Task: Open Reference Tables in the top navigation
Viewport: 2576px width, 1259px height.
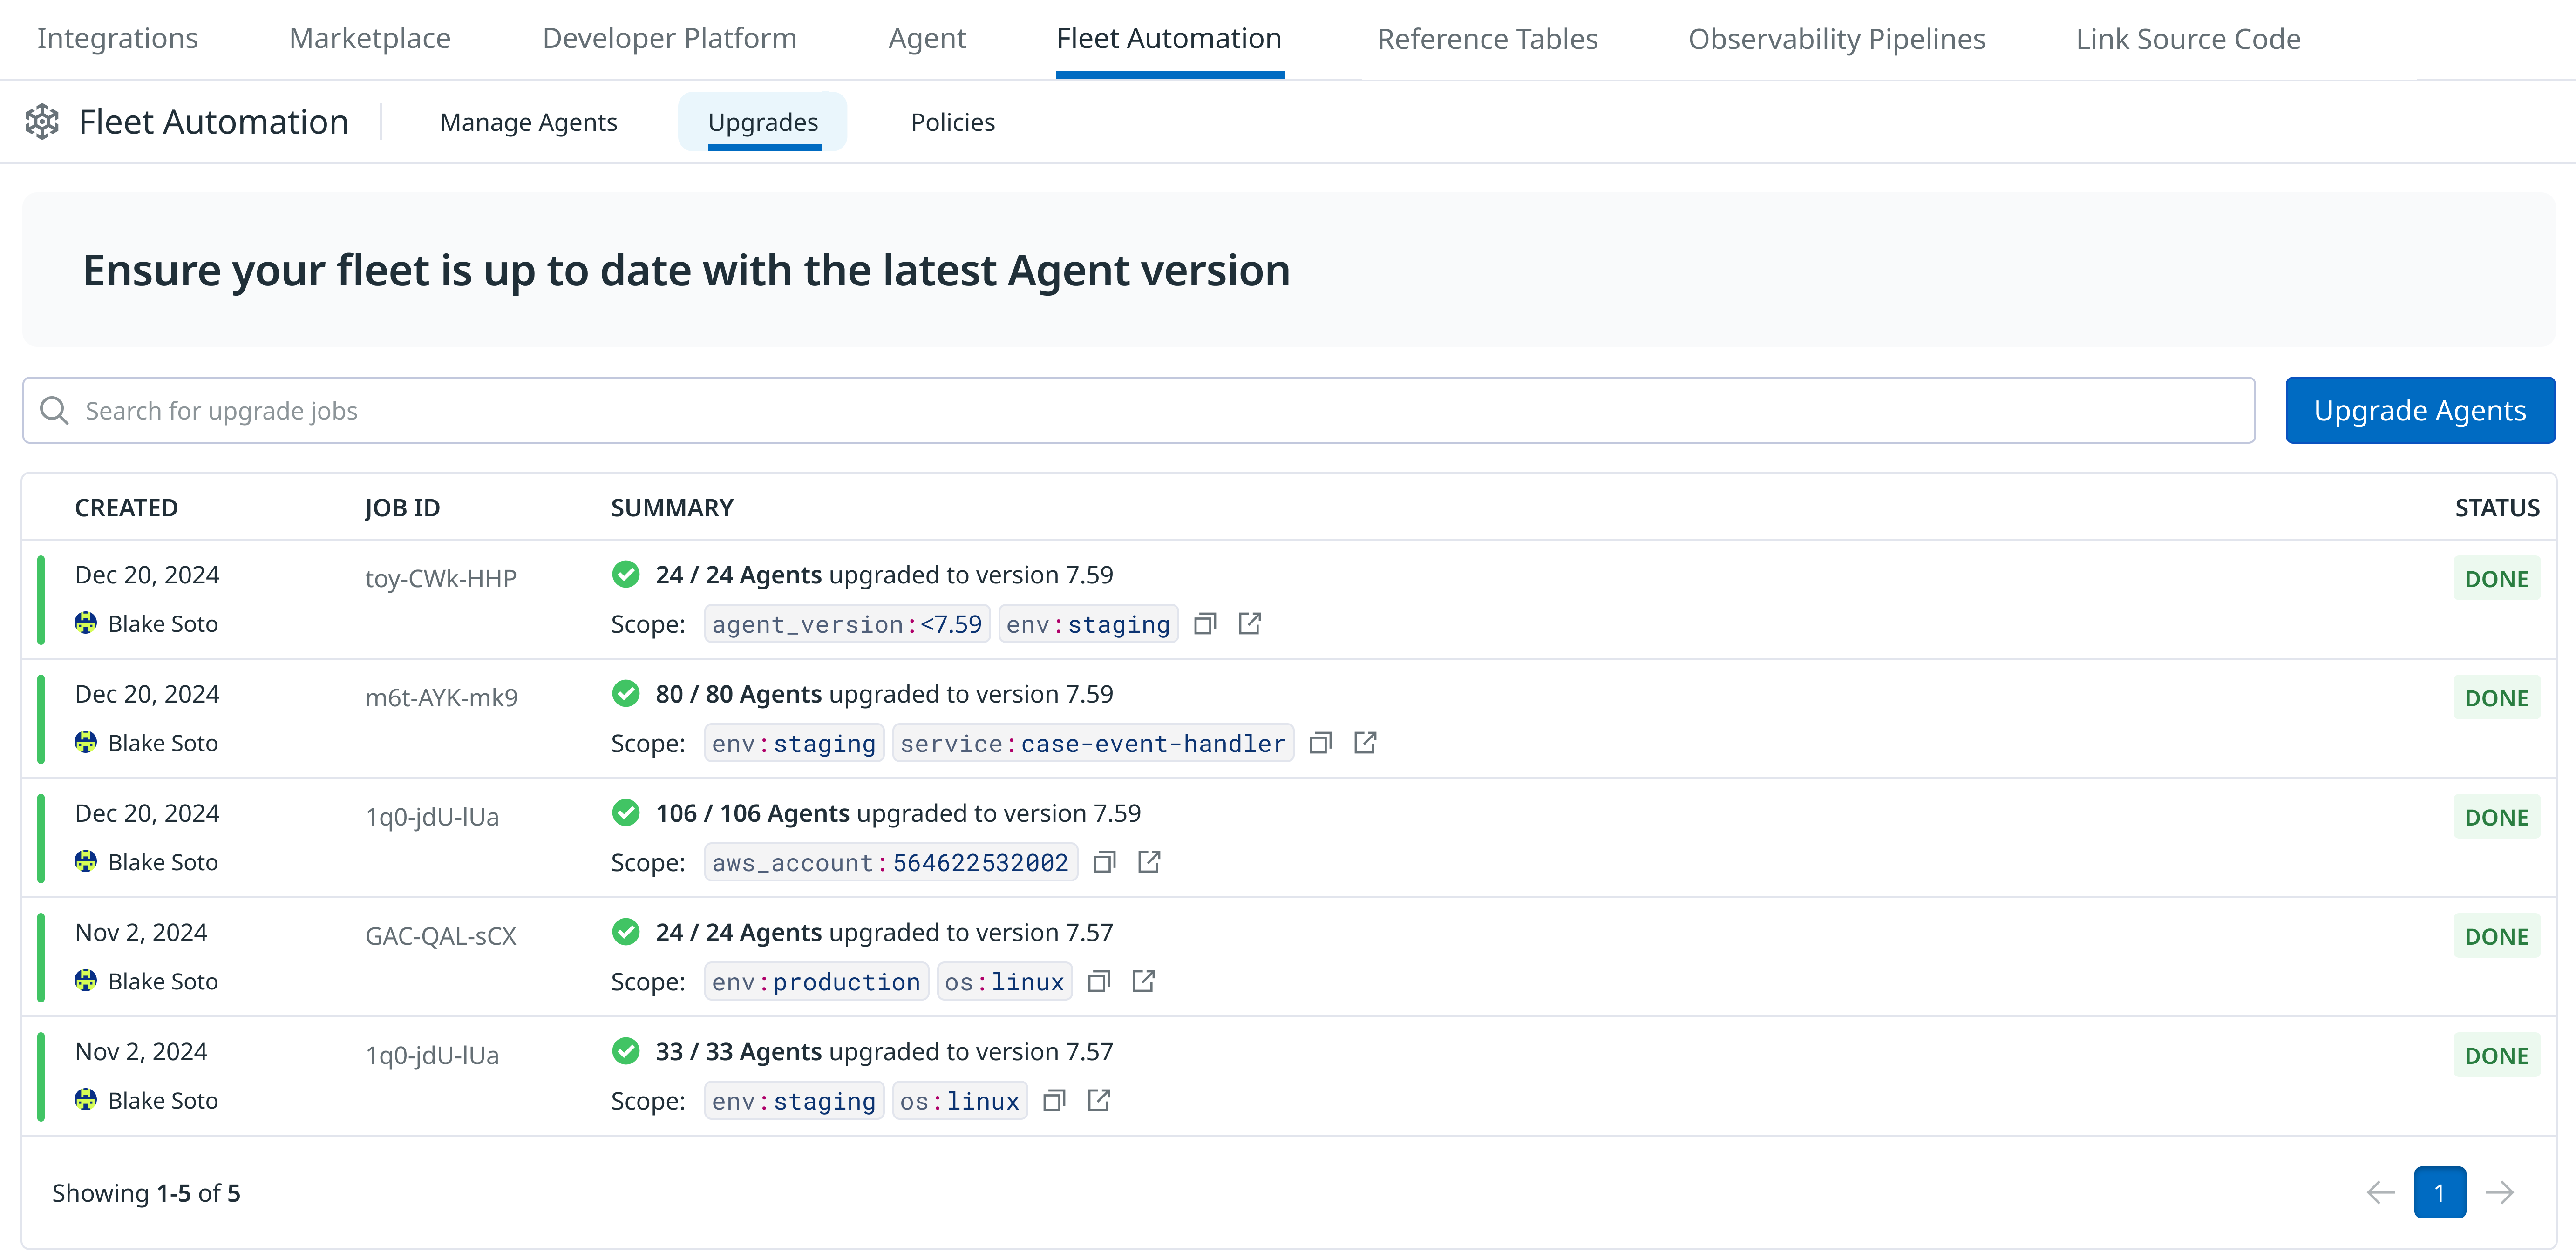Action: click(x=1487, y=38)
